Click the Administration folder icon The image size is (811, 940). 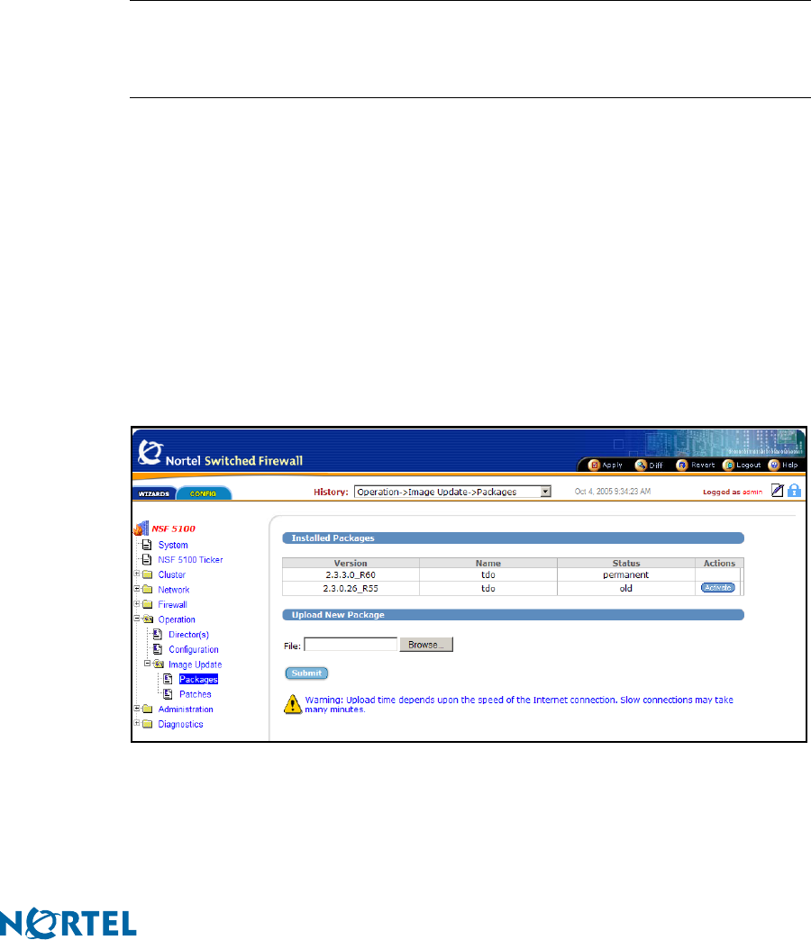(x=148, y=710)
